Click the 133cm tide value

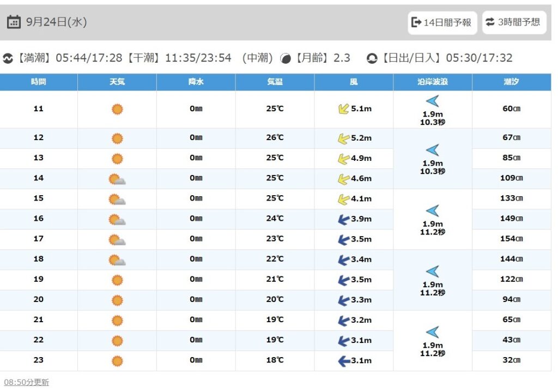coord(511,198)
